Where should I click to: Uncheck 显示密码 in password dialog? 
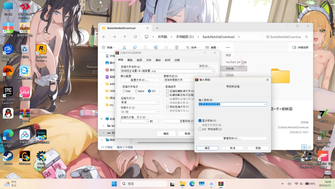click(x=200, y=121)
